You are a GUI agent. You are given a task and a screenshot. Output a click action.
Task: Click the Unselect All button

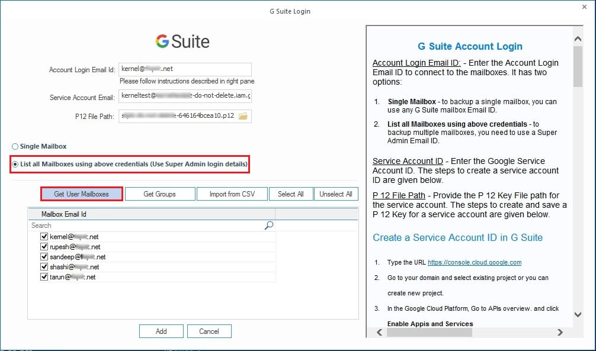pos(336,194)
